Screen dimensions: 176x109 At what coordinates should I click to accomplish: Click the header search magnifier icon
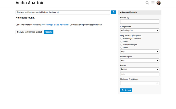click(x=147, y=3)
